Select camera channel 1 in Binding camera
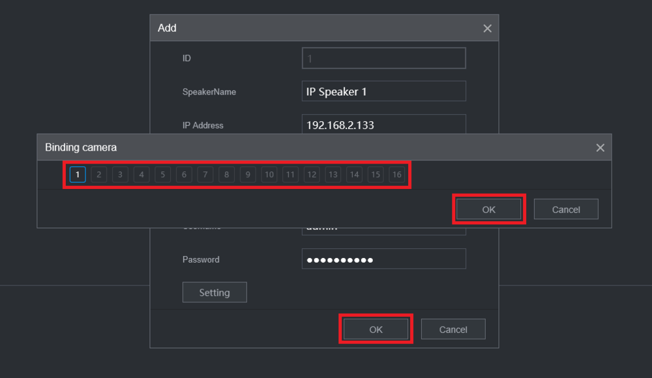This screenshot has height=378, width=652. point(77,174)
